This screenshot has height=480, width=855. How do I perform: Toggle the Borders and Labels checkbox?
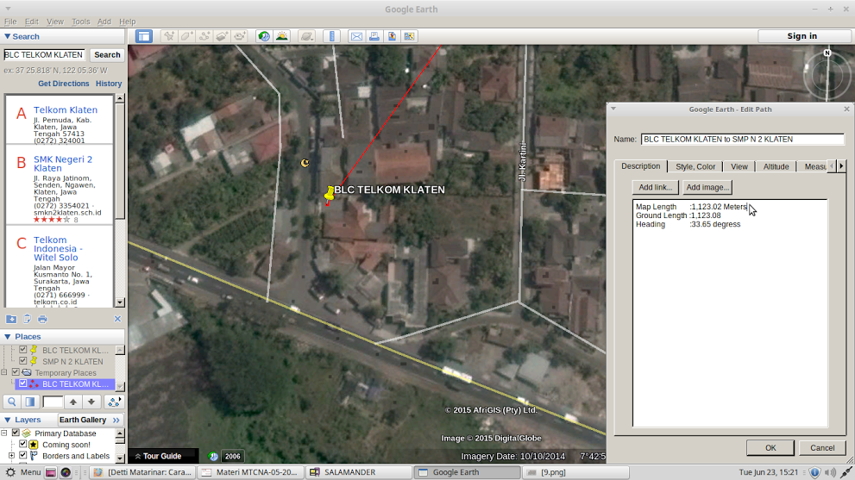click(23, 456)
